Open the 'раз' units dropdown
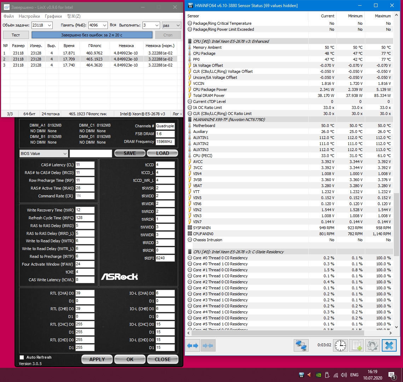The height and width of the screenshot is (382, 403). click(178, 25)
